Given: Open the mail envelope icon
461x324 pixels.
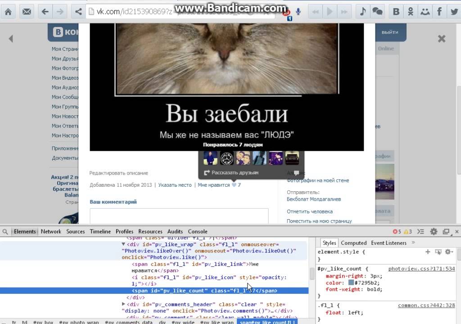Looking at the screenshot, I should click(27, 11).
